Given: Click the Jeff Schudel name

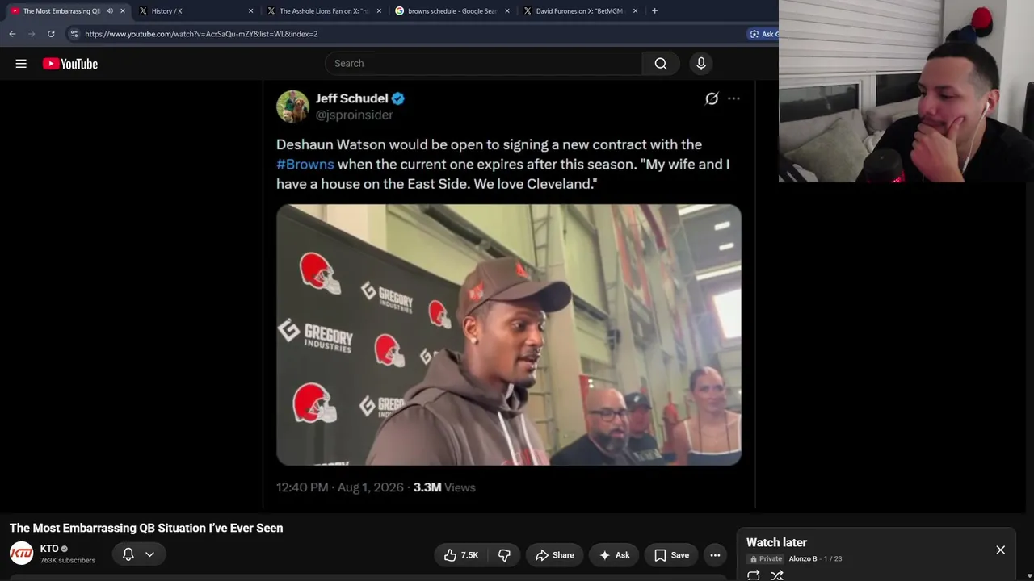Looking at the screenshot, I should coord(351,98).
